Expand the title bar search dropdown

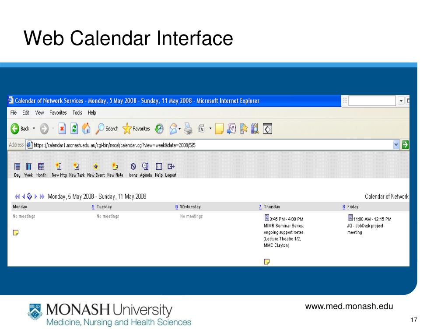click(401, 101)
